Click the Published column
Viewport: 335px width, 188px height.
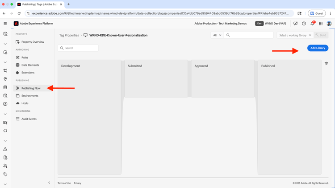click(x=289, y=117)
